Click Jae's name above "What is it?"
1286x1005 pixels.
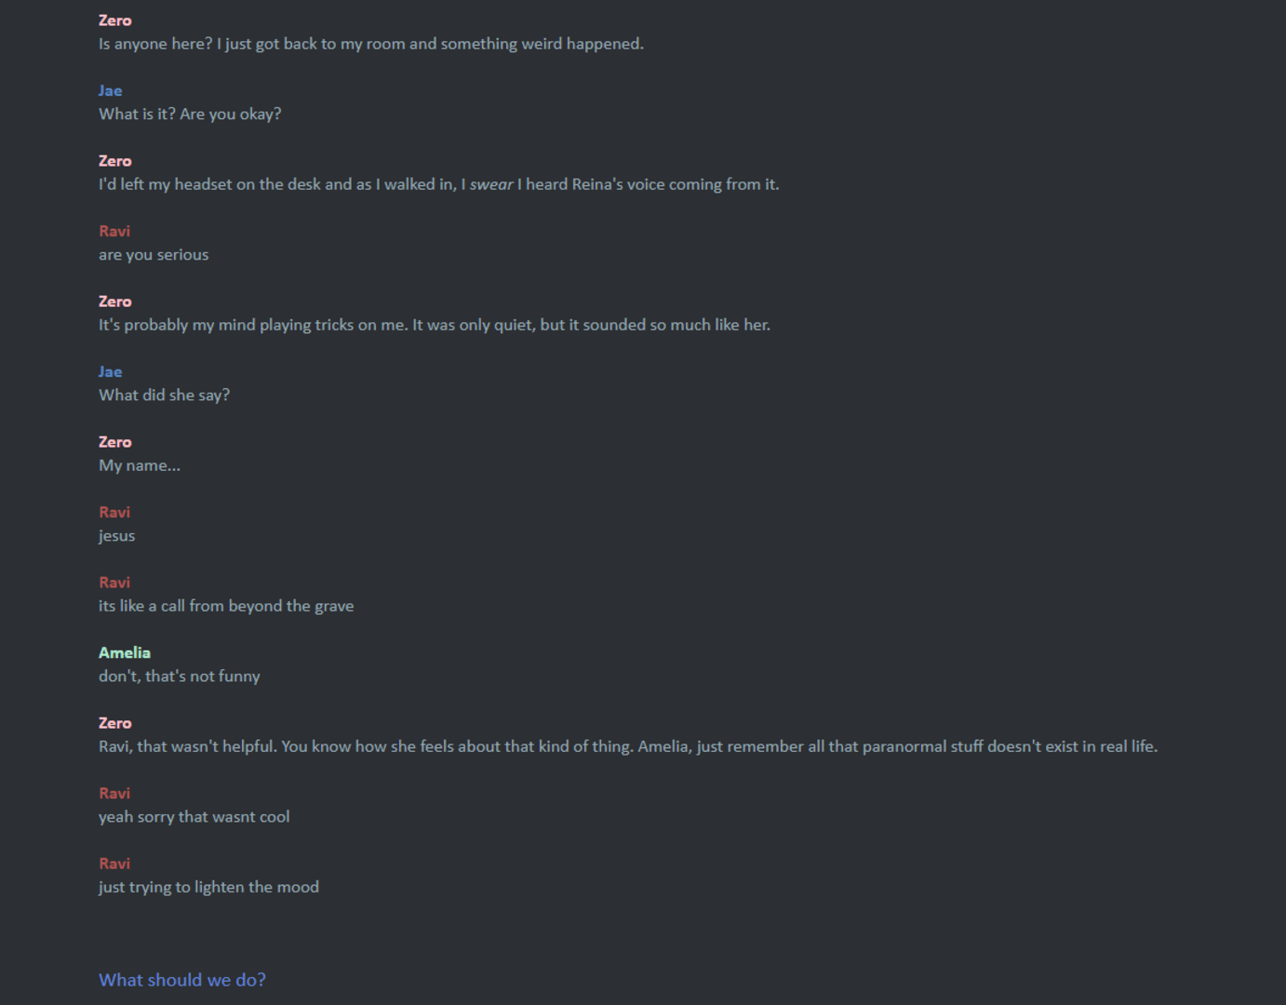(x=110, y=90)
